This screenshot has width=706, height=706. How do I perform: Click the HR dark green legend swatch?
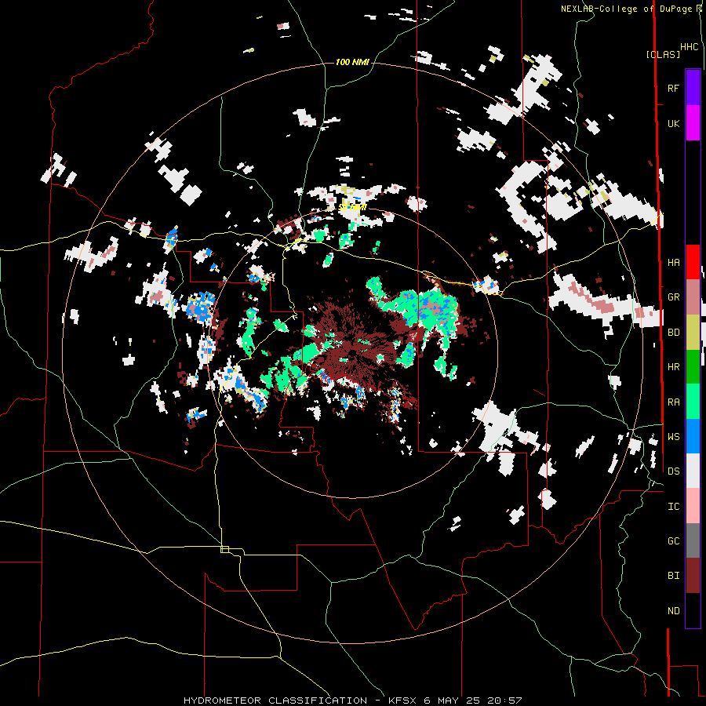693,367
